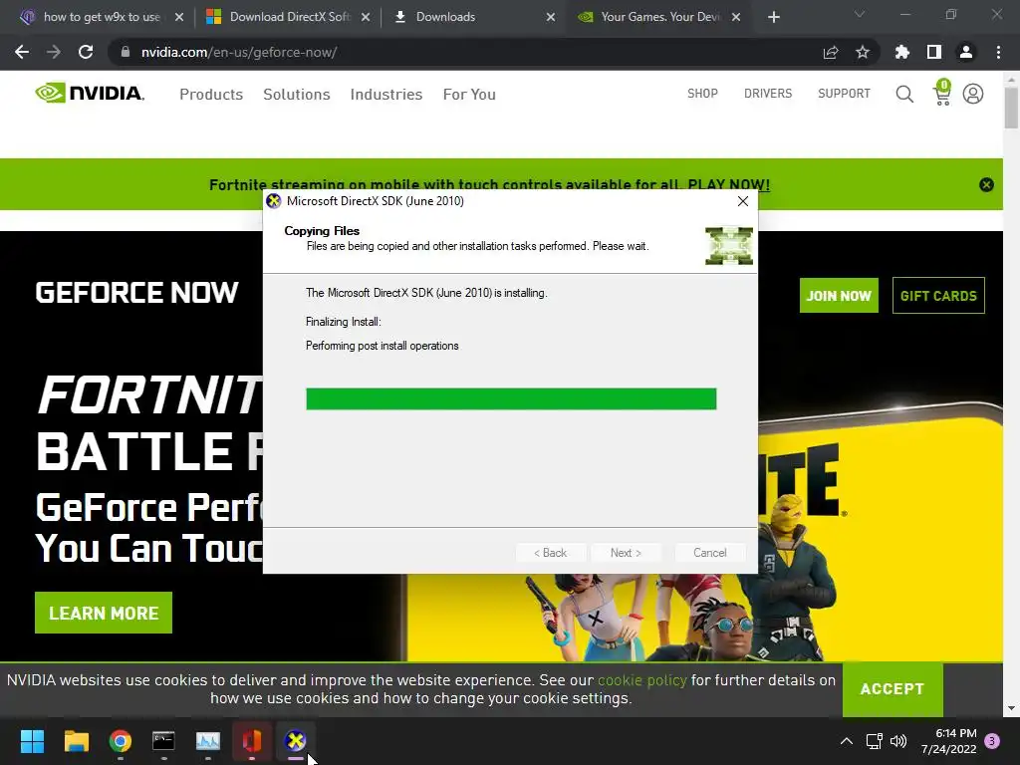
Task: Click the JOIN NOW button
Action: pyautogui.click(x=839, y=296)
